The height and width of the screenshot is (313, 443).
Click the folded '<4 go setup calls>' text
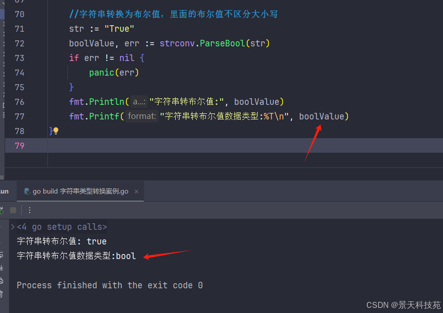click(x=62, y=227)
